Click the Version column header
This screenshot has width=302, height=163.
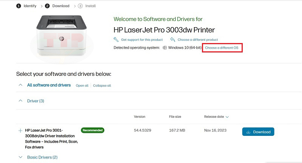[x=140, y=117]
